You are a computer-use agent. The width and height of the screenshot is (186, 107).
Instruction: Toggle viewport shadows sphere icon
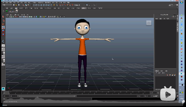[x=46, y=17]
